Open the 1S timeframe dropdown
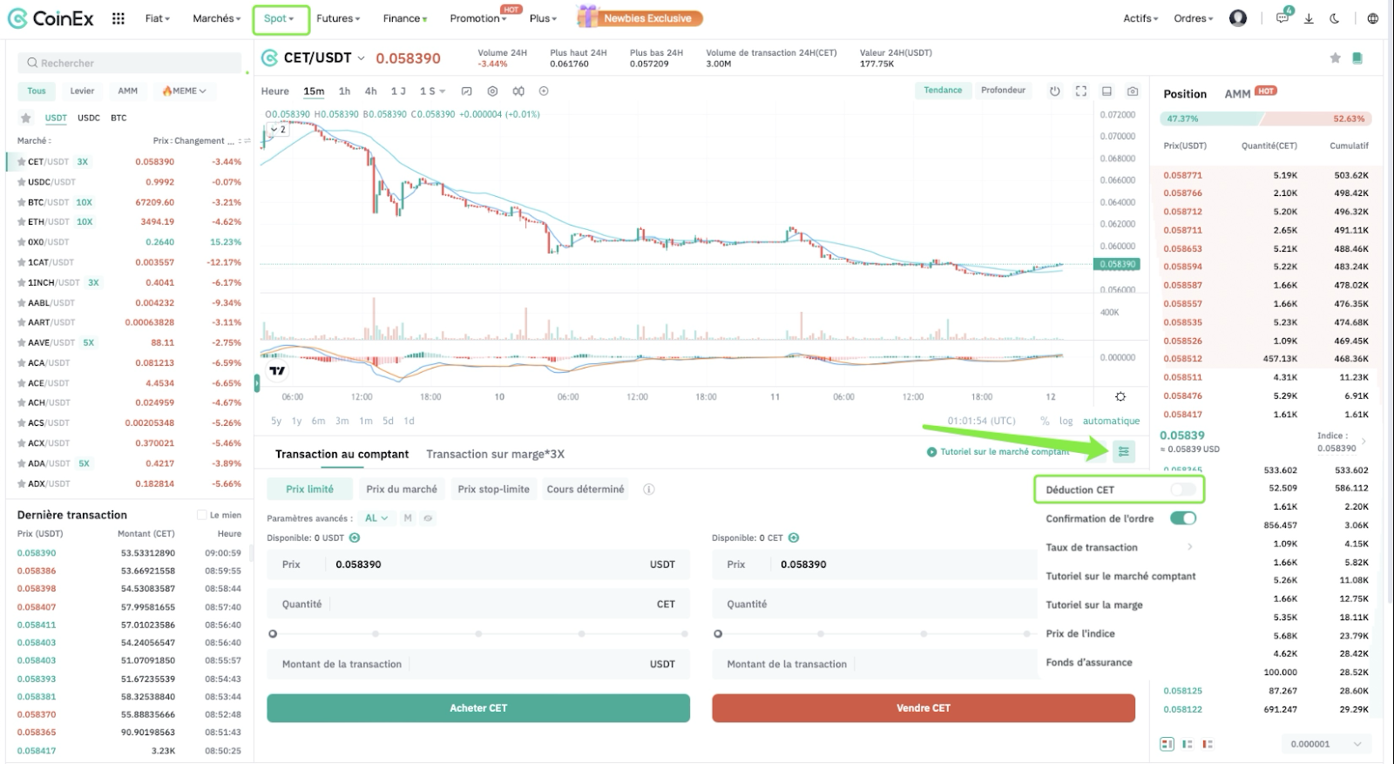 tap(432, 91)
